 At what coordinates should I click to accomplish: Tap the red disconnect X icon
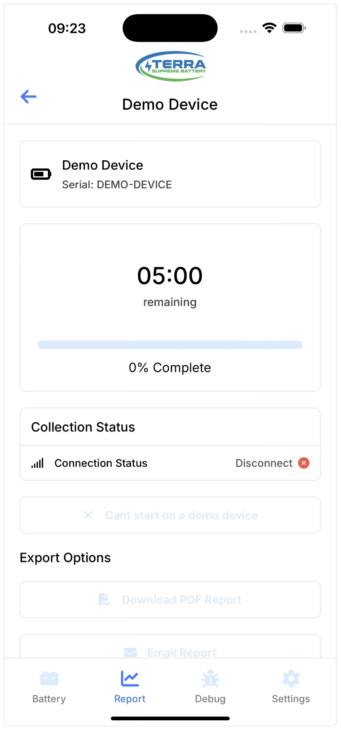pos(304,463)
